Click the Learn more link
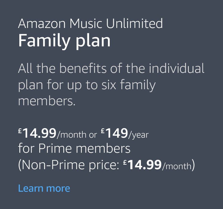Image resolution: width=223 pixels, height=209 pixels. point(44,188)
